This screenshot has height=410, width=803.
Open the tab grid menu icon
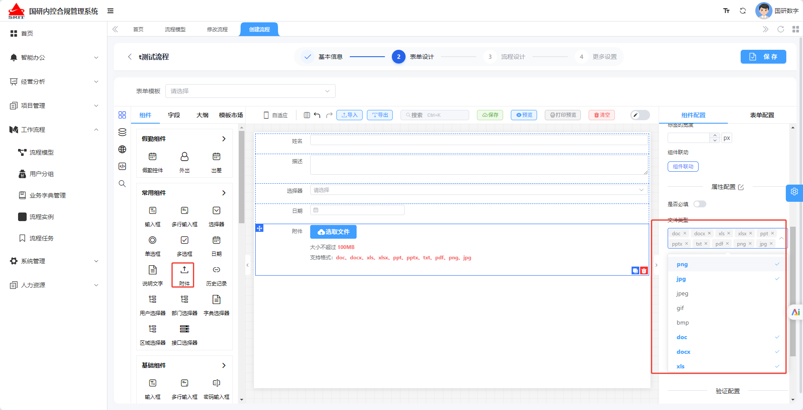(x=795, y=29)
